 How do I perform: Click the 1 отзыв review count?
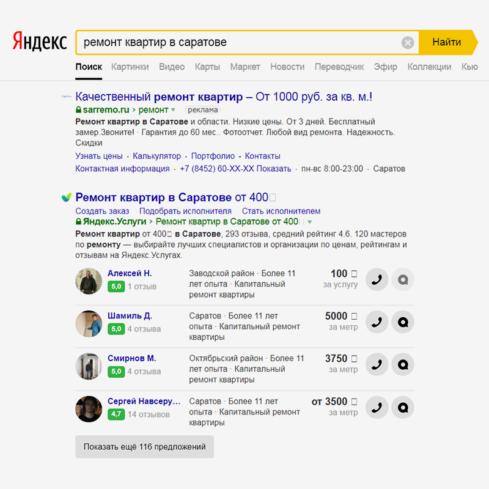[x=142, y=287]
